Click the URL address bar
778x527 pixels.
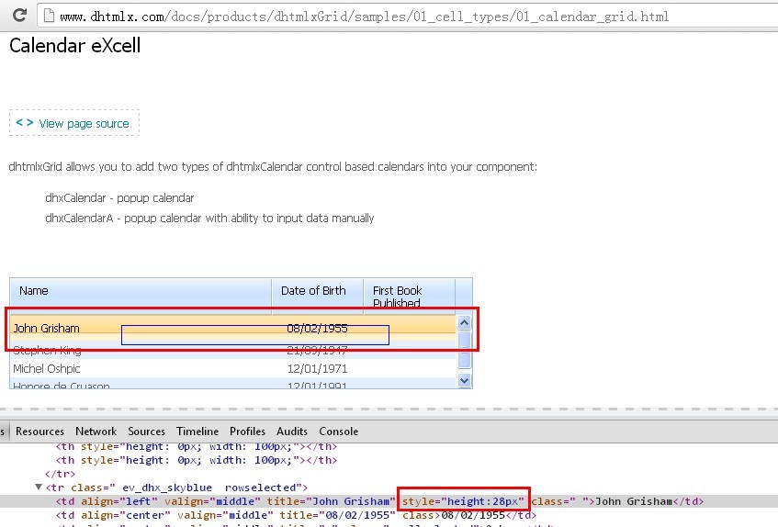click(x=407, y=16)
